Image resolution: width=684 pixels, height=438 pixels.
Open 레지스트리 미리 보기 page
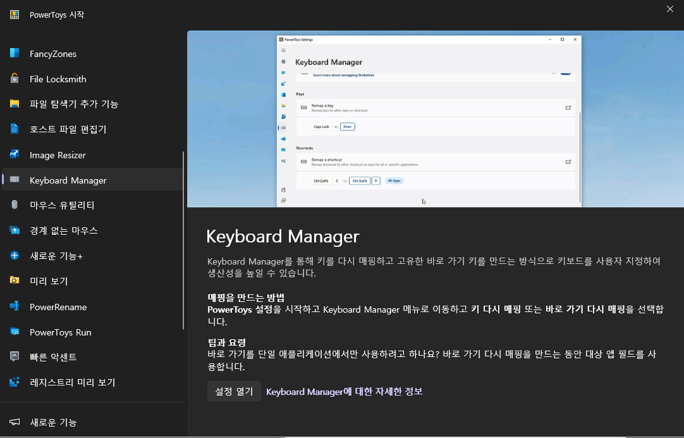[x=92, y=382]
